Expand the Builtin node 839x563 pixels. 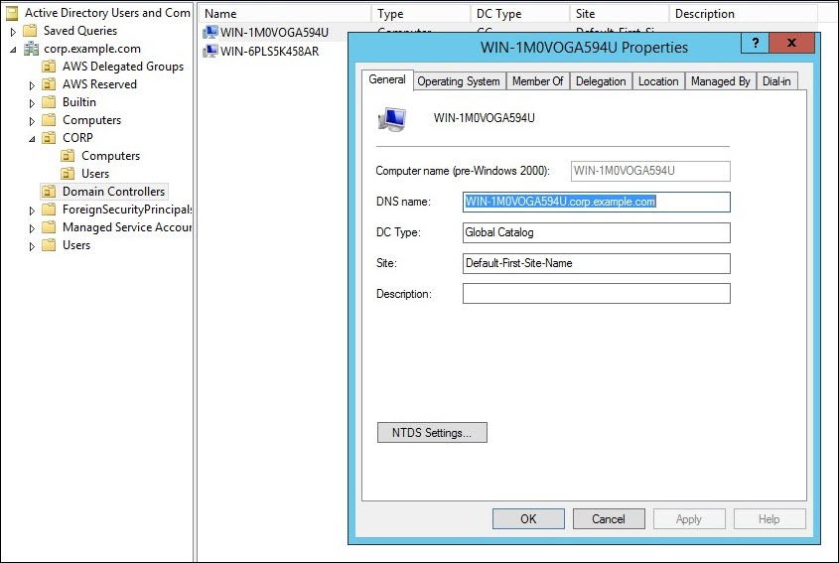[32, 103]
